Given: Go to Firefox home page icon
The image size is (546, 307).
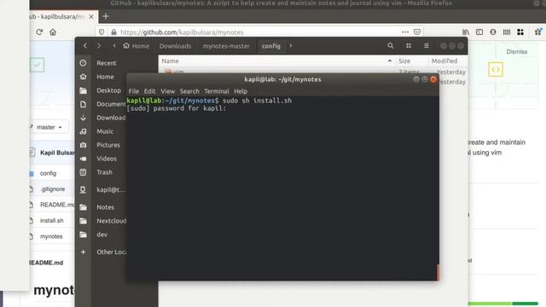Looking at the screenshot, I should coord(53,32).
